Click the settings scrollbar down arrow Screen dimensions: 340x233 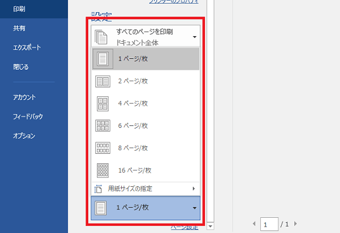[x=210, y=226]
